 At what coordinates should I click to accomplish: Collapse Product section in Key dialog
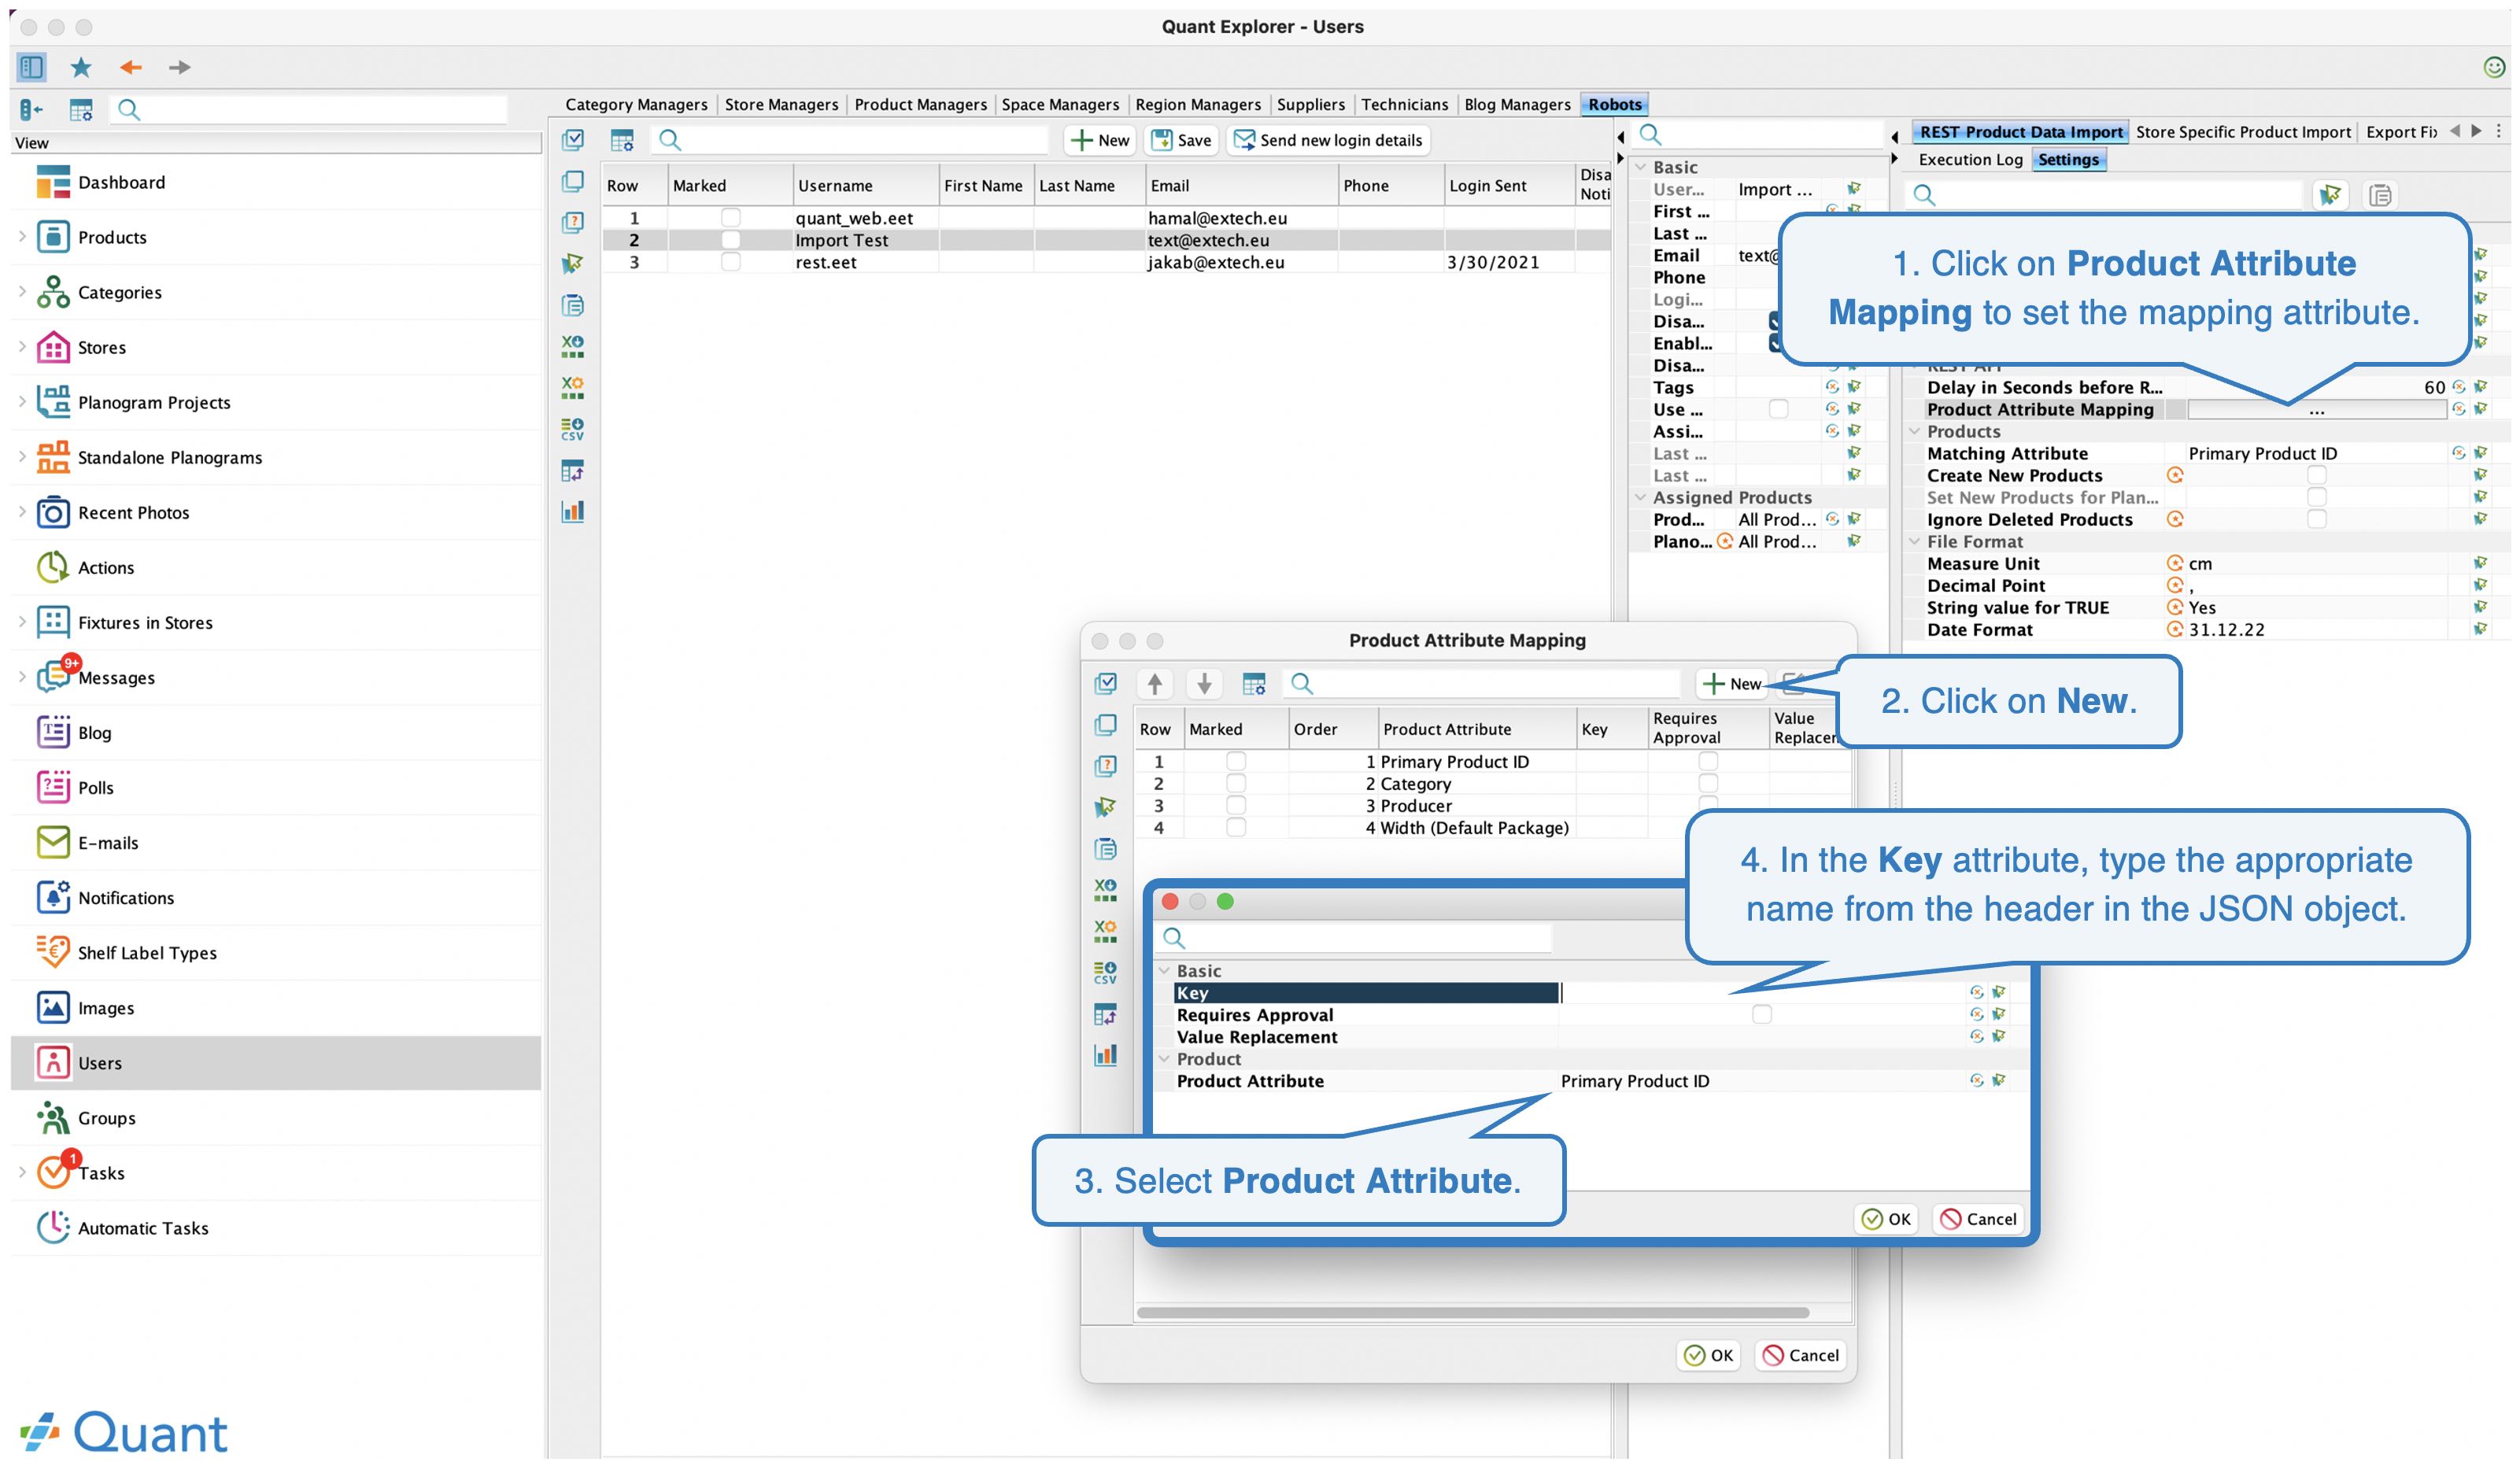(x=1164, y=1058)
